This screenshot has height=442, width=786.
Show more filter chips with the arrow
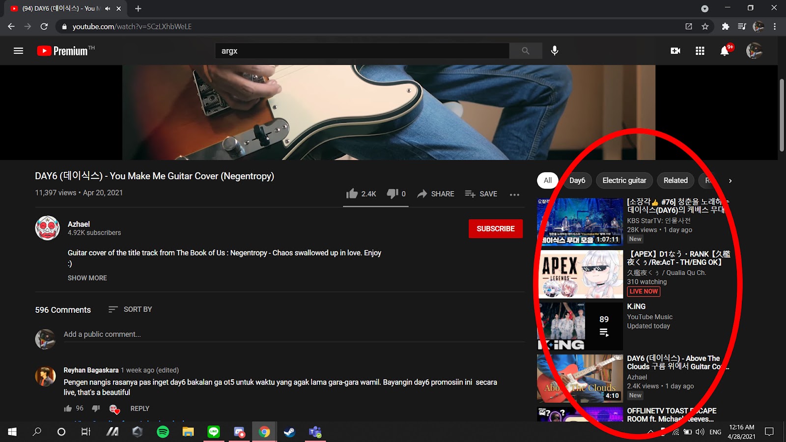point(730,181)
